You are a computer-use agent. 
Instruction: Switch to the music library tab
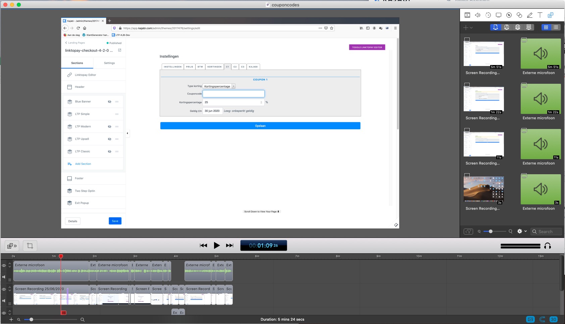tap(507, 27)
